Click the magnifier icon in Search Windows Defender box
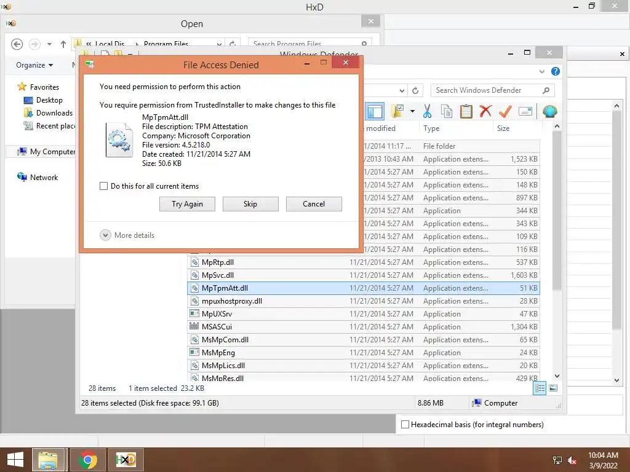Screen dimensions: 630x472 point(546,90)
